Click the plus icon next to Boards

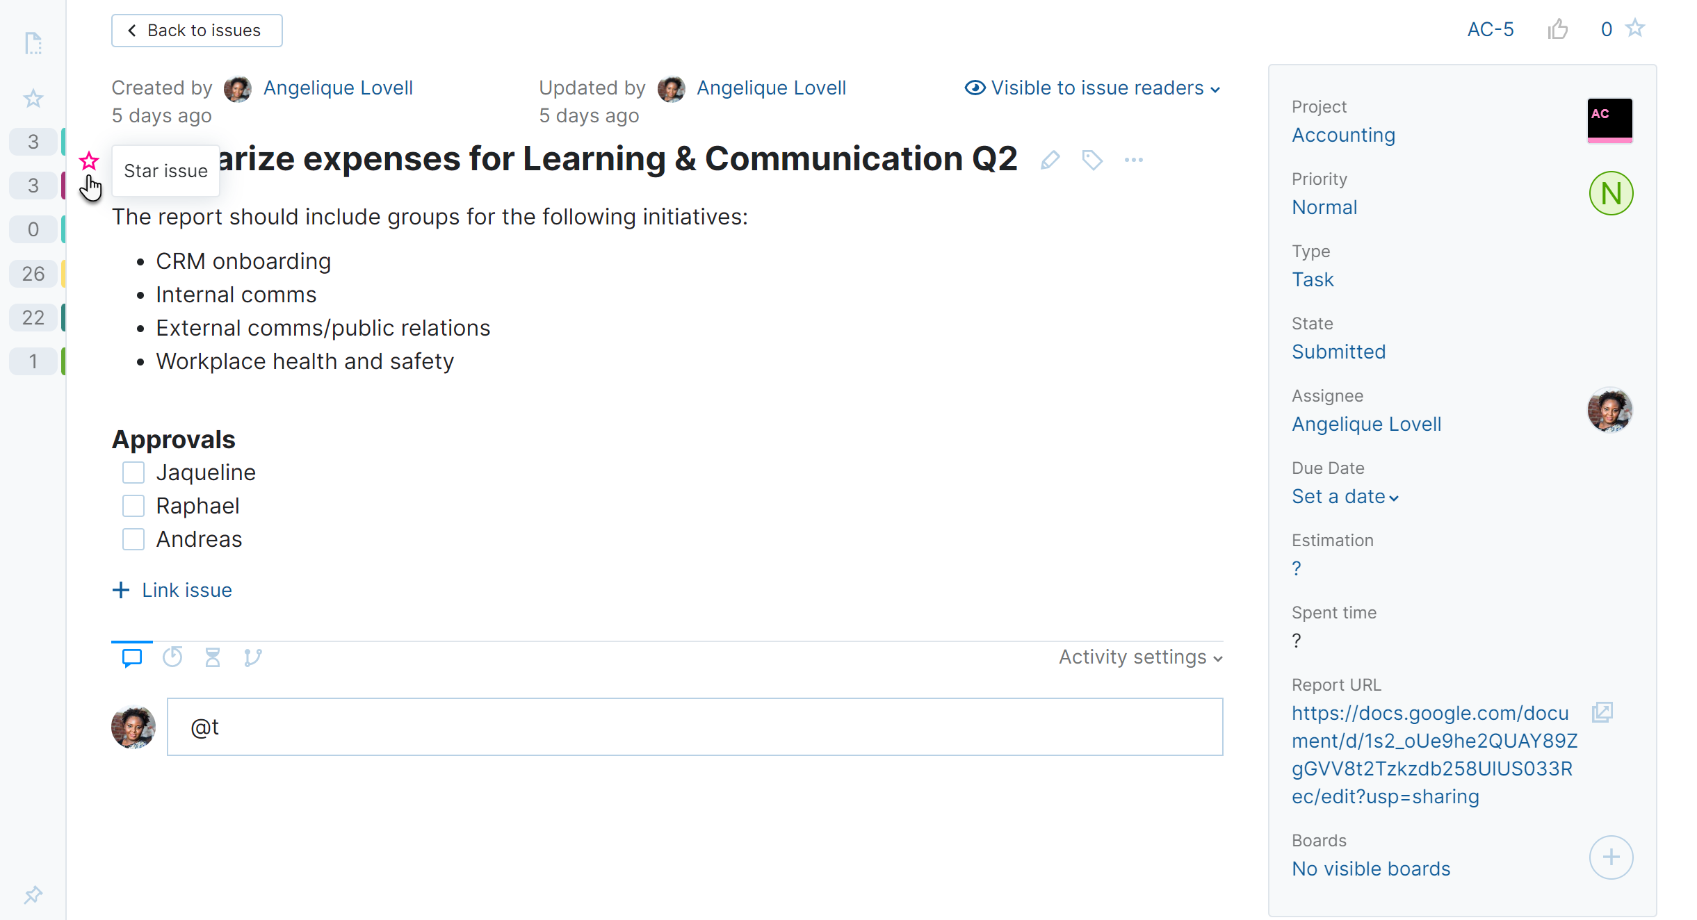(1611, 857)
